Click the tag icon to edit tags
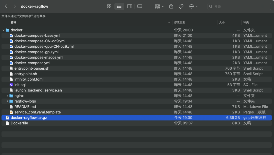This screenshot has width=274, height=155. [x=181, y=6]
